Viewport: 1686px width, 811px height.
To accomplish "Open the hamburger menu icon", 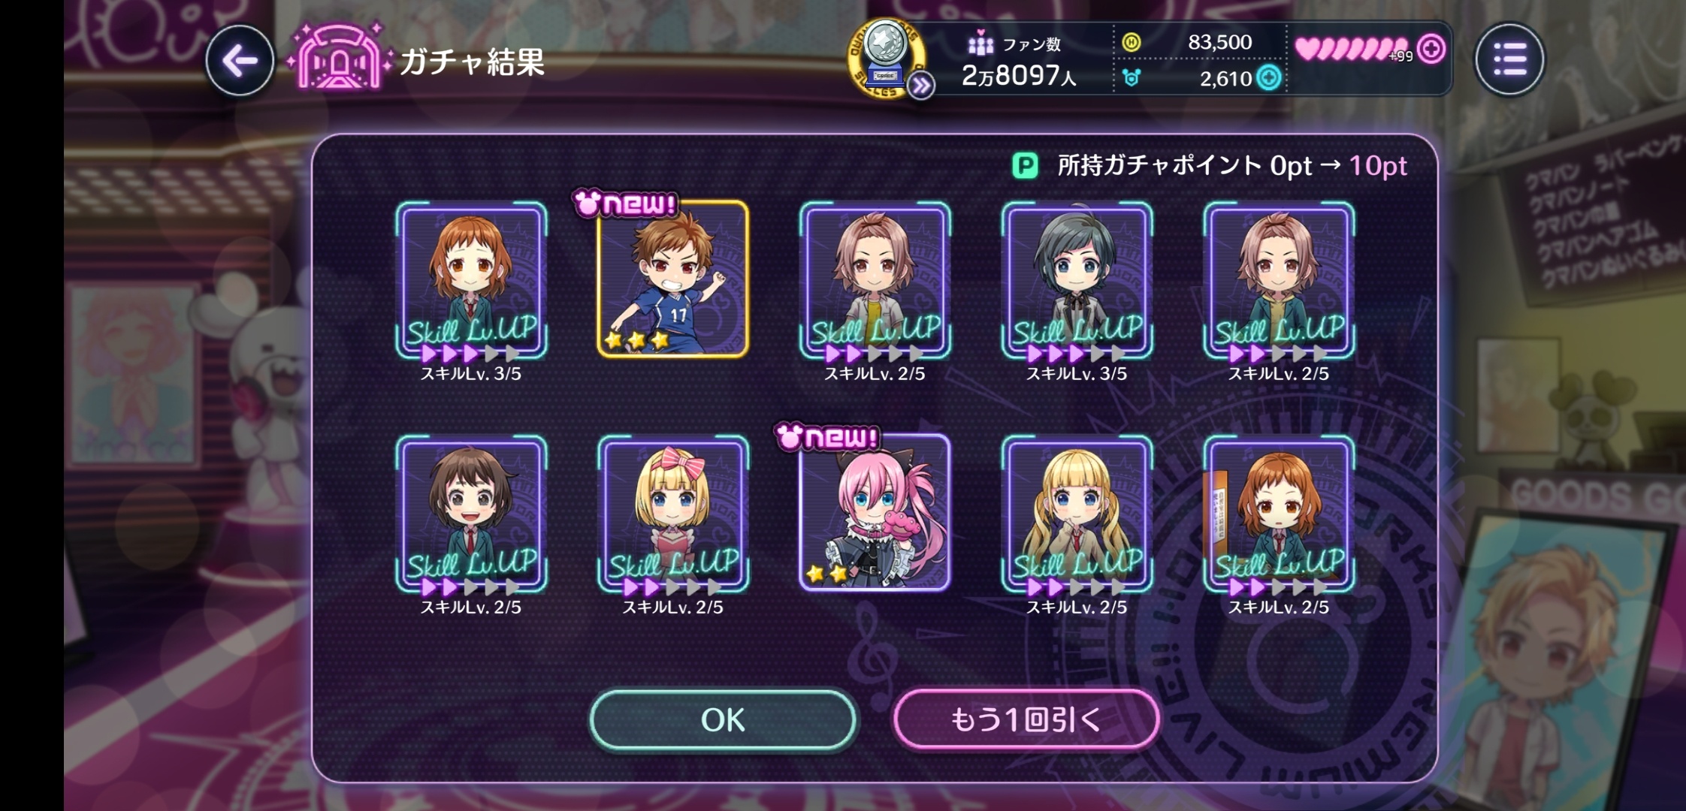I will [x=1509, y=59].
